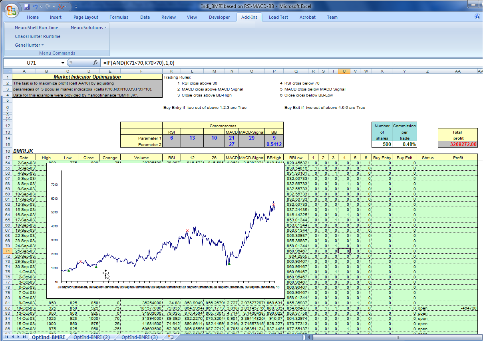Select the OptInd-BMRI sheet tab

pyautogui.click(x=48, y=337)
